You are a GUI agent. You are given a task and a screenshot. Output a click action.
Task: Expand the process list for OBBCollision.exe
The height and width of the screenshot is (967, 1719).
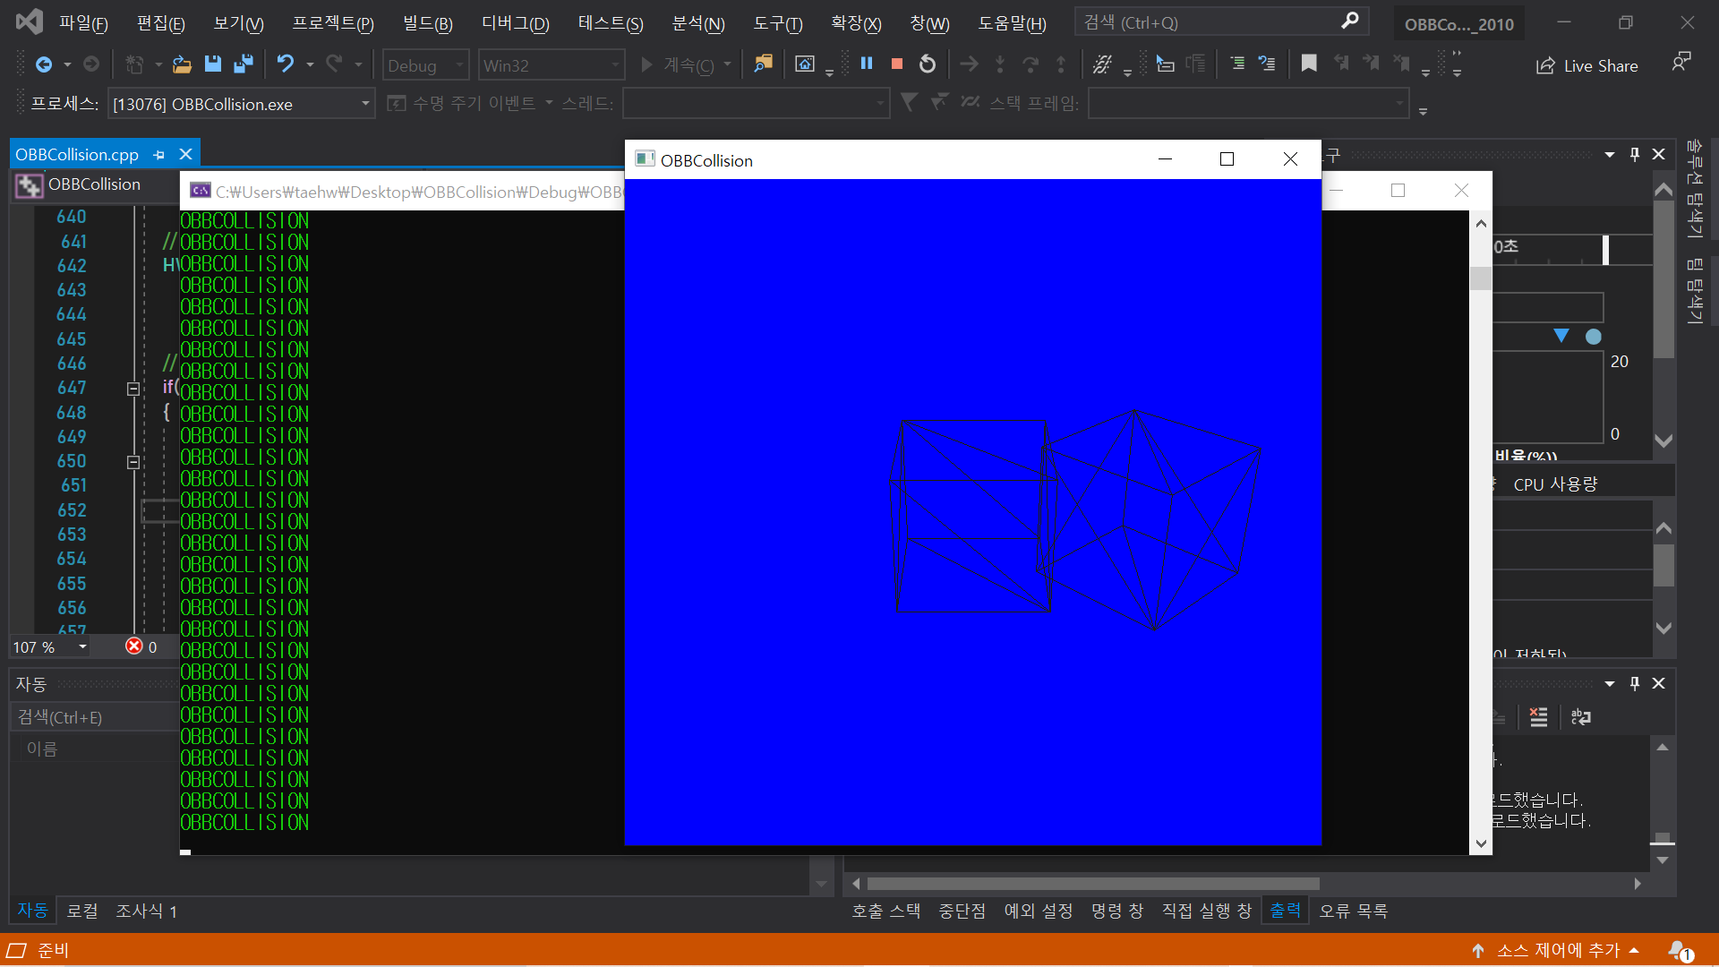click(x=363, y=103)
